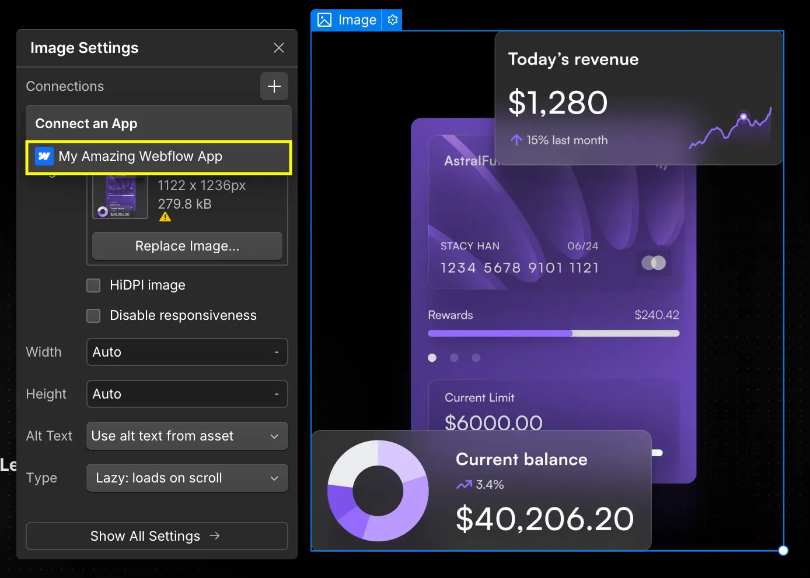Open image settings gear icon on canvas
This screenshot has width=810, height=578.
coord(393,20)
